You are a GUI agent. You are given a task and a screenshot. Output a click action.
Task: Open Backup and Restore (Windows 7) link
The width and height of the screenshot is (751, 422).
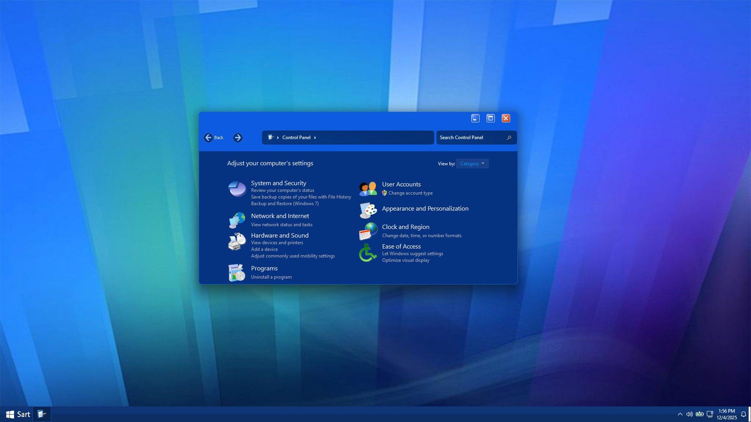pyautogui.click(x=285, y=204)
